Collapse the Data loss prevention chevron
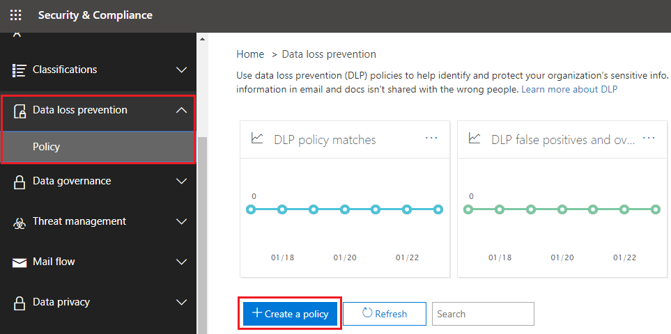 pos(182,110)
